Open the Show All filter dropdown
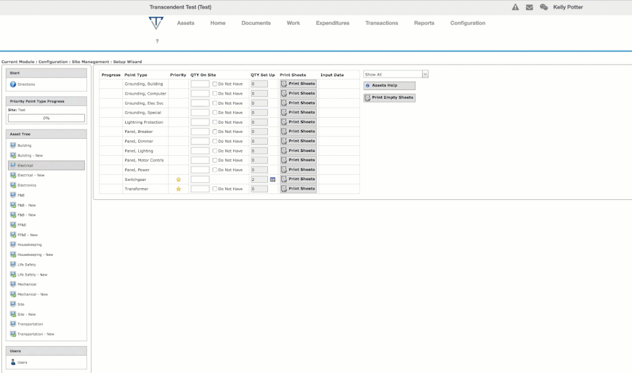This screenshot has width=632, height=373. tap(396, 74)
